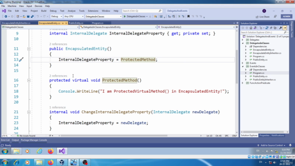This screenshot has width=295, height=166.
Task: Open the Build menu
Action: [x=44, y=11]
